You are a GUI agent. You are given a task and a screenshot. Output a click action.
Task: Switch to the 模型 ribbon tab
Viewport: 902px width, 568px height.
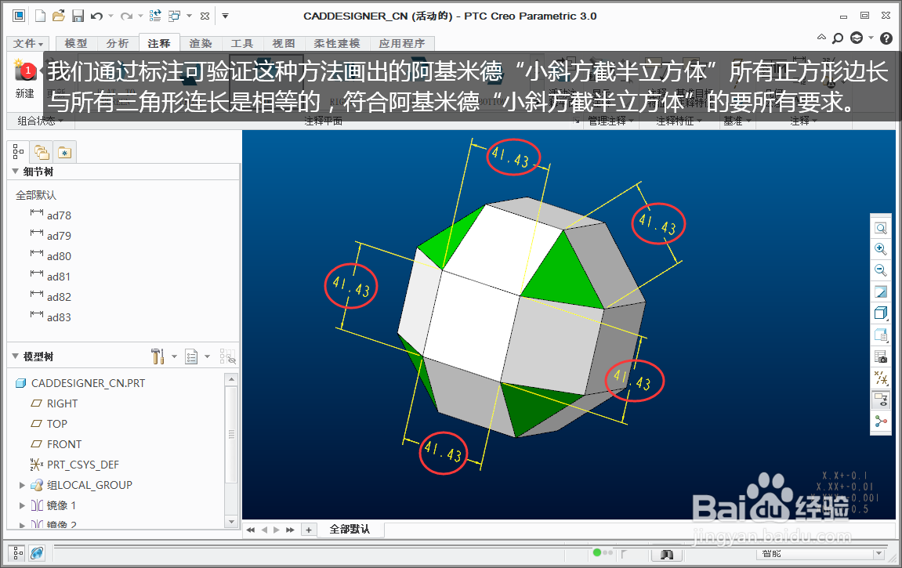(76, 44)
